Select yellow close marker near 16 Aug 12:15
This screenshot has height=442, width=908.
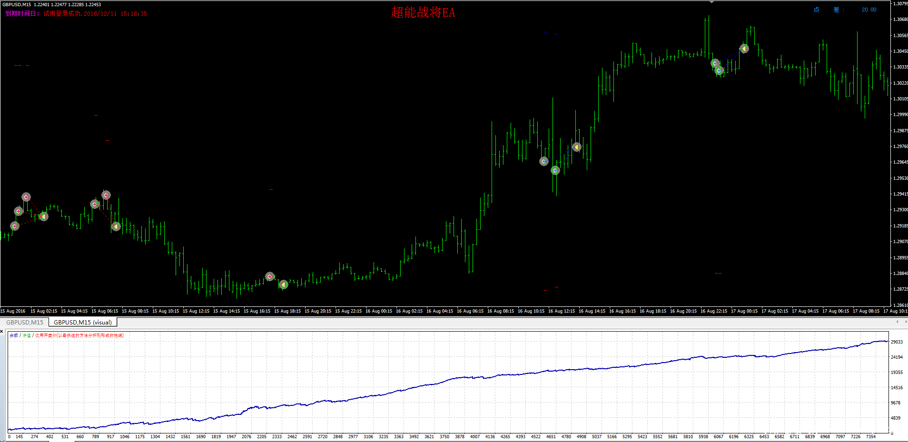[x=577, y=147]
